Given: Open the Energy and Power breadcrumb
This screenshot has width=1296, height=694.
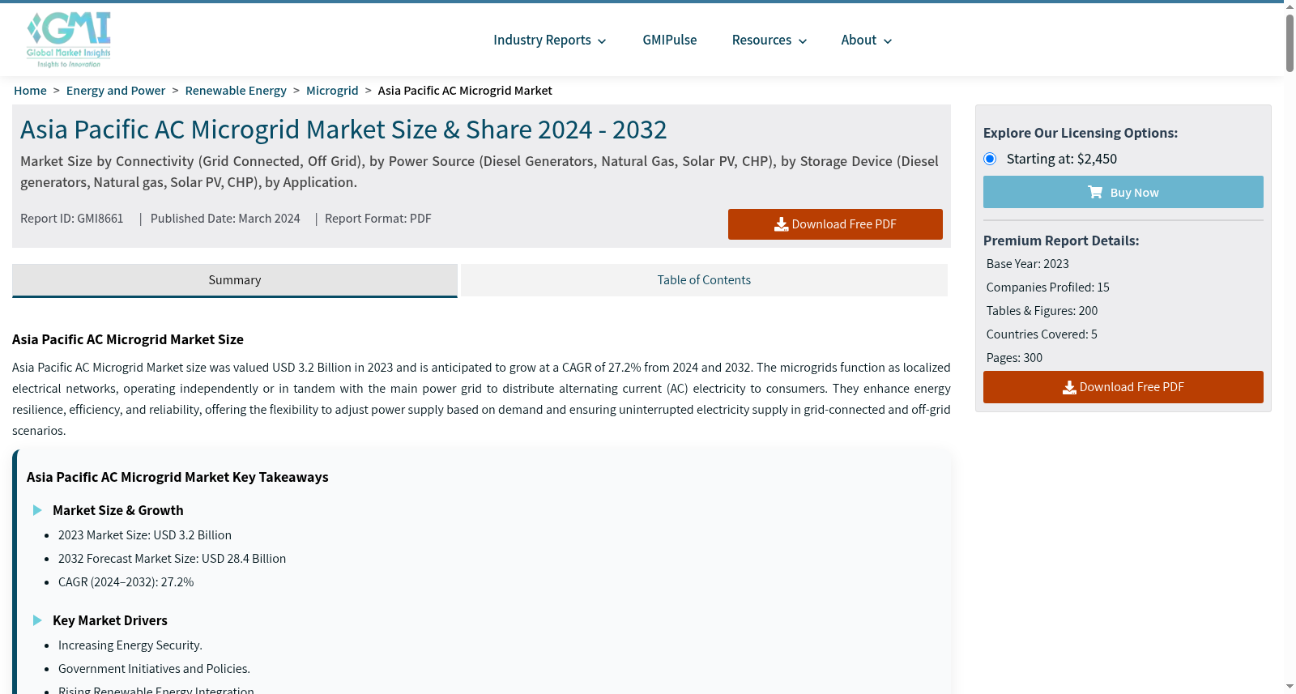Looking at the screenshot, I should tap(116, 91).
